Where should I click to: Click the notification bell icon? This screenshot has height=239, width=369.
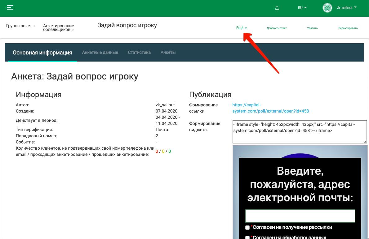coord(277,8)
